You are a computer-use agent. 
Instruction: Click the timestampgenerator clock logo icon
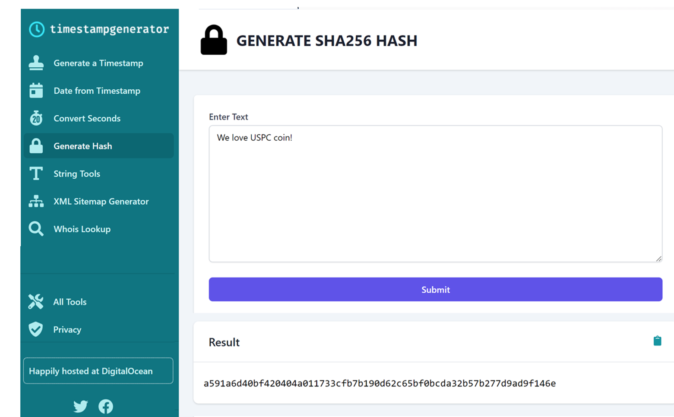point(37,29)
